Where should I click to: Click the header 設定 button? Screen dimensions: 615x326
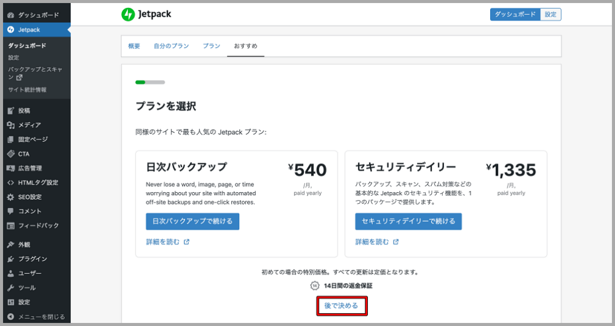[x=550, y=15]
